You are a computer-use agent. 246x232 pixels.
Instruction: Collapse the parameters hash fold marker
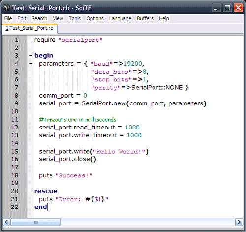31,64
